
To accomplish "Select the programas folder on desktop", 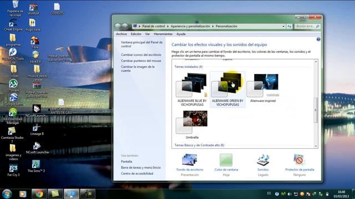I will 13,40.
